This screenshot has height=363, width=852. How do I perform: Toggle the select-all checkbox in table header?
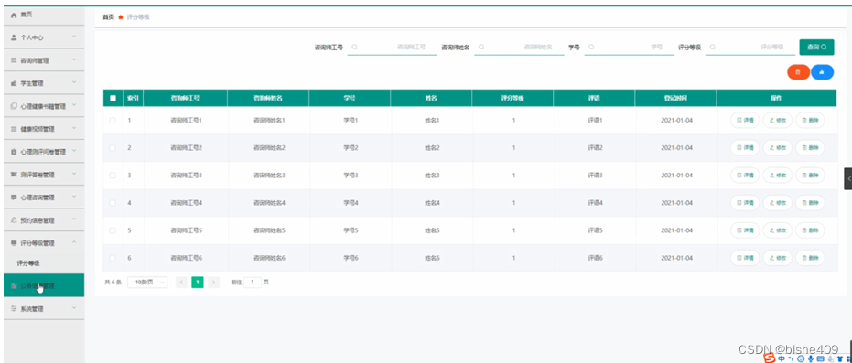tap(113, 98)
